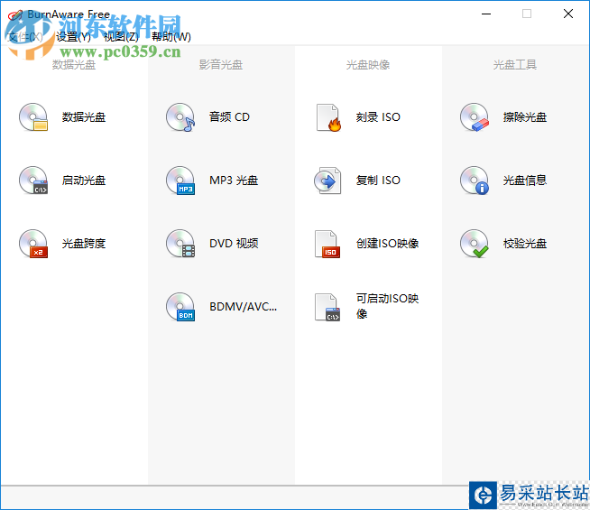Open the 视图(Z) menu
The height and width of the screenshot is (510, 590).
(x=121, y=36)
